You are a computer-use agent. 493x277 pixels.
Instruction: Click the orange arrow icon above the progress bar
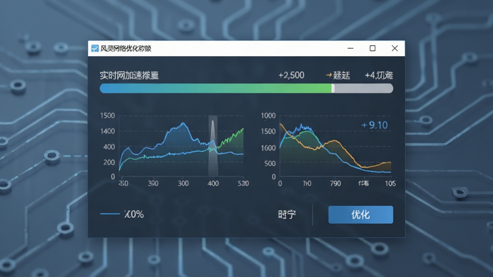(329, 75)
